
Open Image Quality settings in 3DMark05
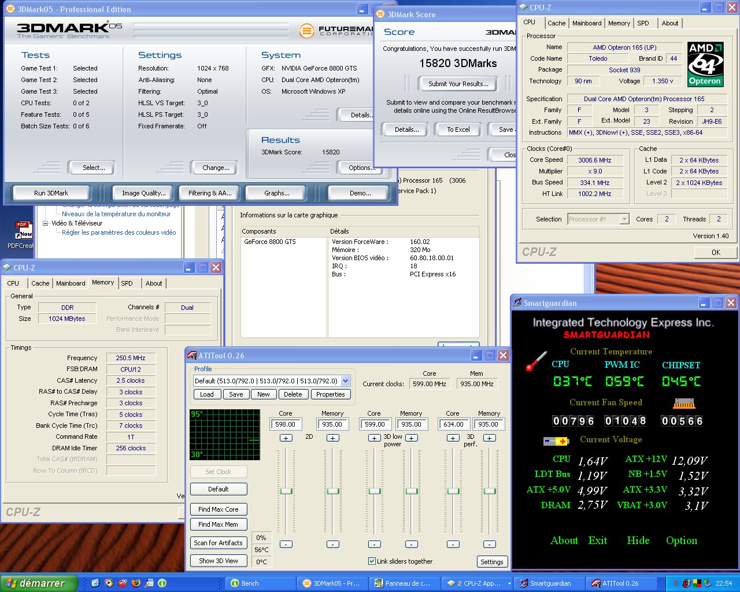tap(144, 193)
